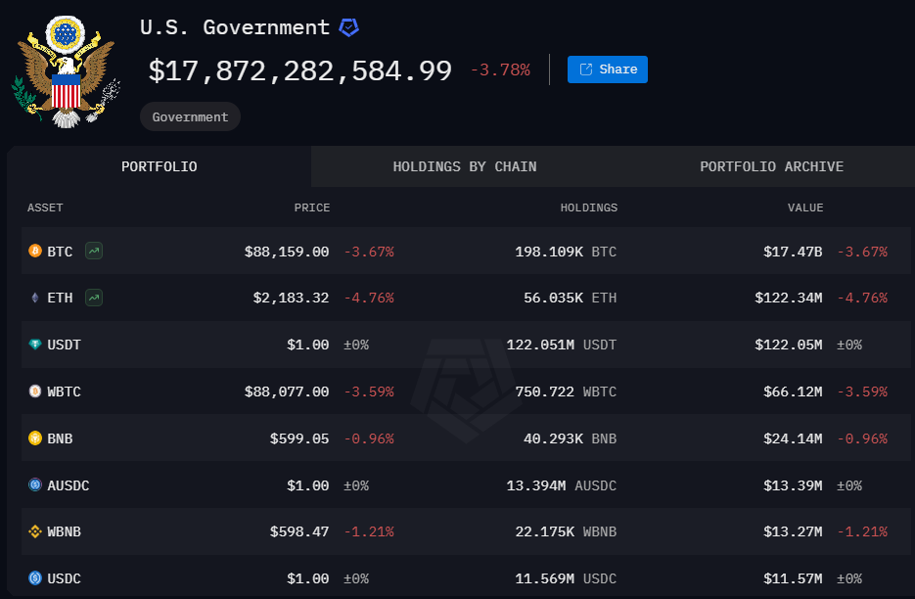Screen dimensions: 915x599
Task: Click the BNB coin icon
Action: tap(35, 438)
